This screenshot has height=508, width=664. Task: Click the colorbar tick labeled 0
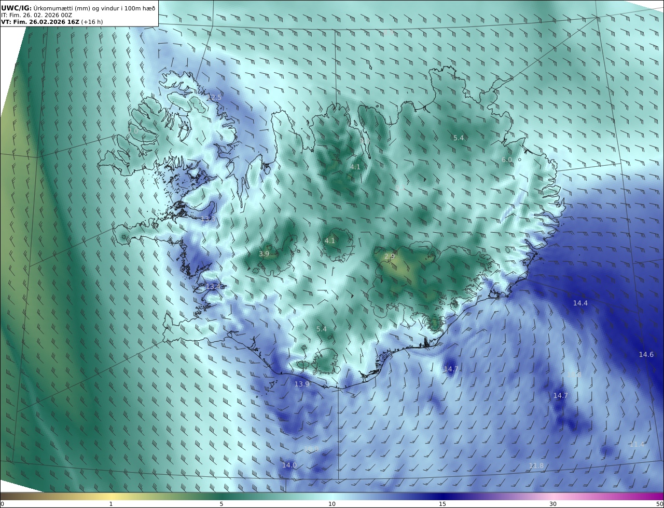tap(2, 504)
